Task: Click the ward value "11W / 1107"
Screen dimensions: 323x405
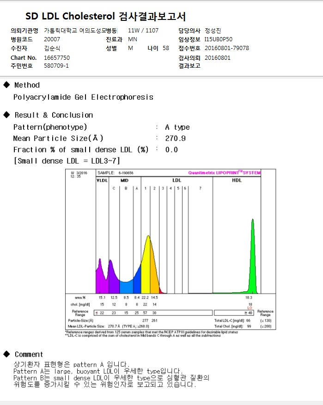Action: tap(143, 31)
